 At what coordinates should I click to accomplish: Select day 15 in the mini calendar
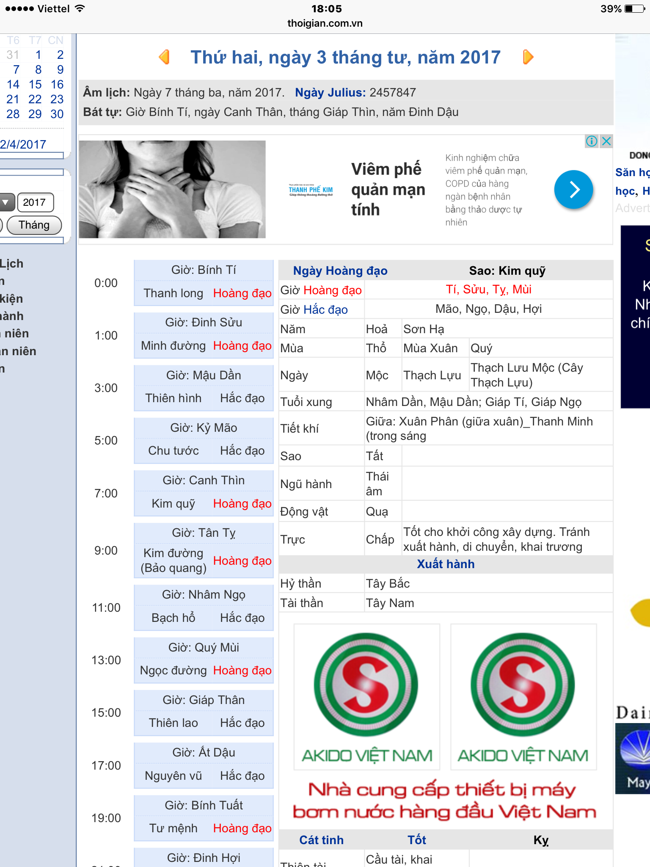[35, 85]
